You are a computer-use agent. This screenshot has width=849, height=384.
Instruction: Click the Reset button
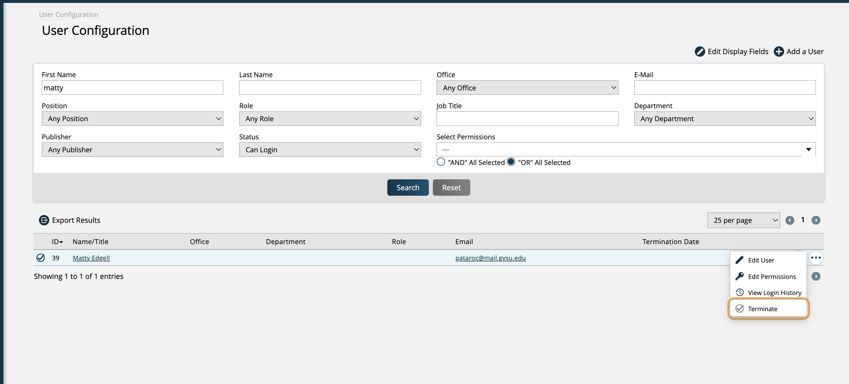point(451,187)
